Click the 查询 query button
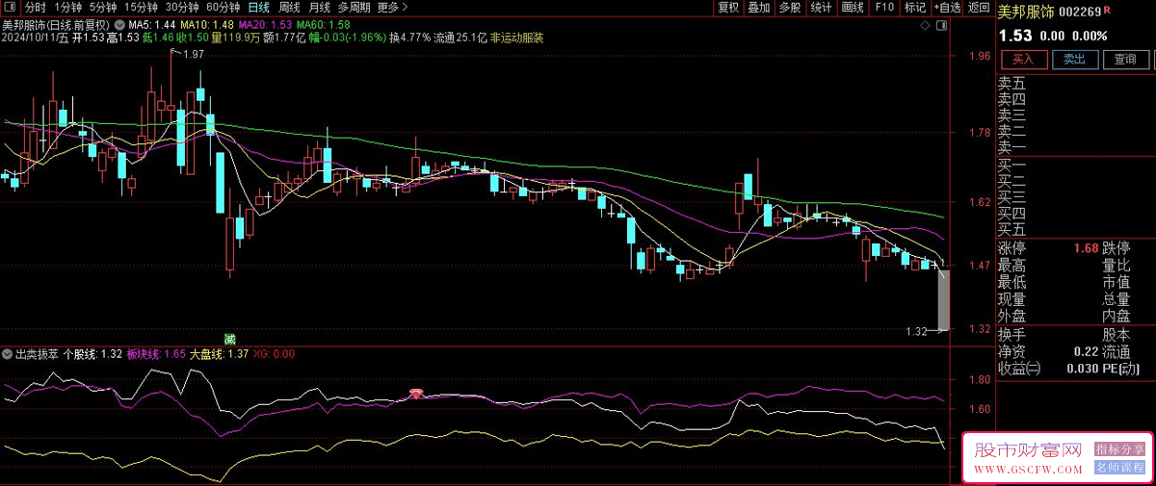Viewport: 1156px width, 486px height. tap(1125, 60)
